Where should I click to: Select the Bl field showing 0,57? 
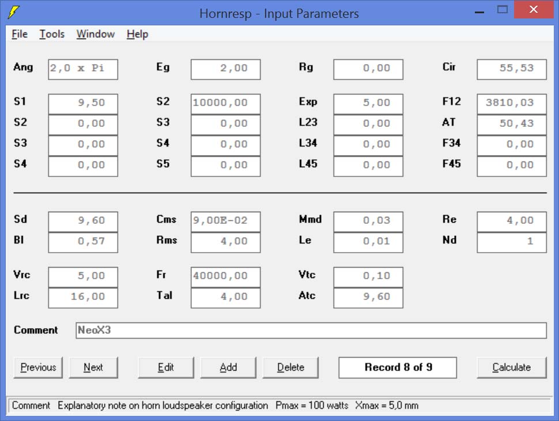tap(83, 243)
